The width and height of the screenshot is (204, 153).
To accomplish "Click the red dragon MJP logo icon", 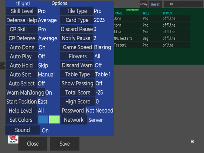I will click(x=13, y=139).
